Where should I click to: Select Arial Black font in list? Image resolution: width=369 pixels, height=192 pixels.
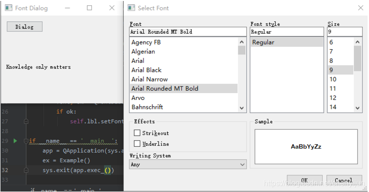point(184,70)
